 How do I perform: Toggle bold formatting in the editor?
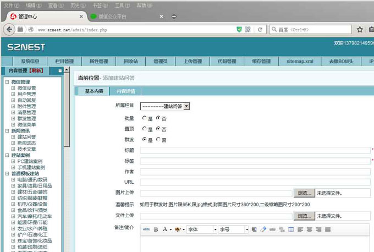[156, 229]
